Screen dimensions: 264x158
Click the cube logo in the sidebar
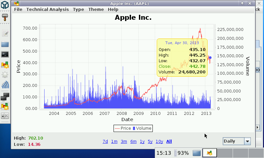pyautogui.click(x=5, y=5)
